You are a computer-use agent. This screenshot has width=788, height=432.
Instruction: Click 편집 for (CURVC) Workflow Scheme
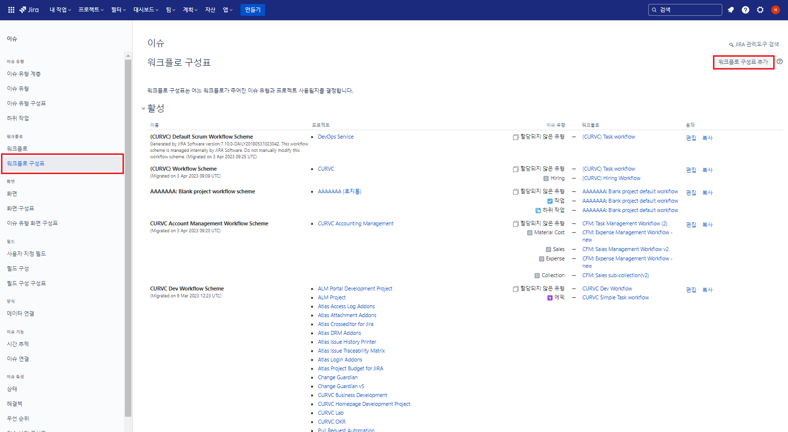coord(691,170)
